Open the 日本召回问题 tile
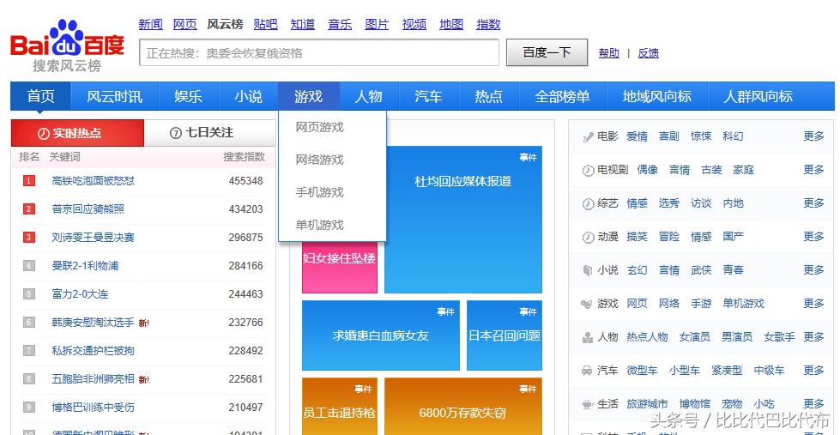 [x=505, y=335]
